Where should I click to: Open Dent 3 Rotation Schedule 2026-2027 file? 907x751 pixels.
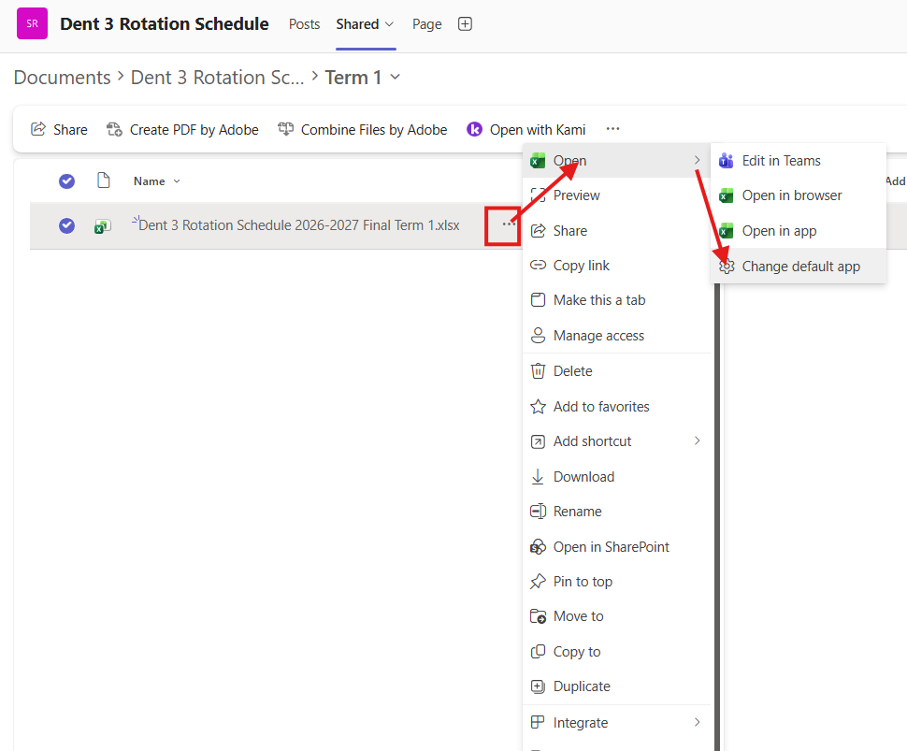click(299, 225)
